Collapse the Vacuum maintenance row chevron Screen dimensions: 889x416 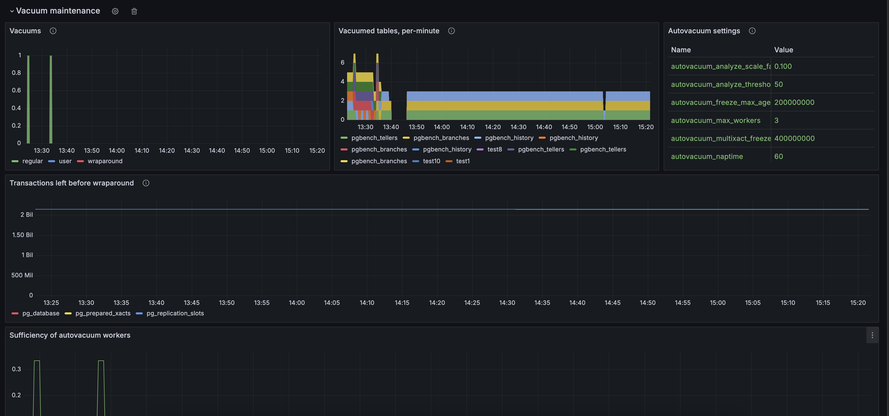(x=12, y=11)
